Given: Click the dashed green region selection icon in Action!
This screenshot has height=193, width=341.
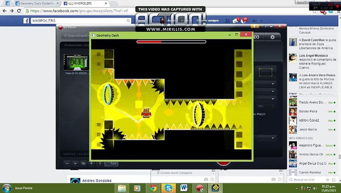Looking at the screenshot, I should coord(265,72).
